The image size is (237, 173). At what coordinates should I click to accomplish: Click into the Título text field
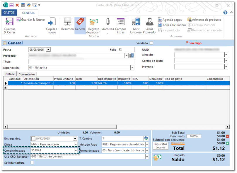pos(81,62)
